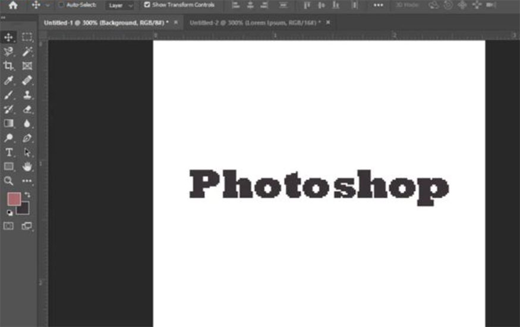The width and height of the screenshot is (520, 327).
Task: Click the 3D pan mode icon
Action: (462, 5)
